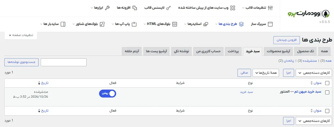This screenshot has height=127, width=334.
Task: Click the header builder icon
Action: click(270, 24)
